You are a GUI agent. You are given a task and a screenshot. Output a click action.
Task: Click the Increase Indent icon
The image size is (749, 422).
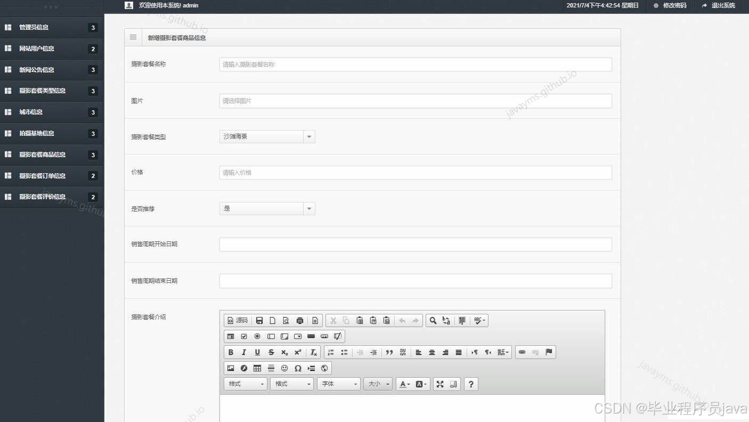pos(373,352)
